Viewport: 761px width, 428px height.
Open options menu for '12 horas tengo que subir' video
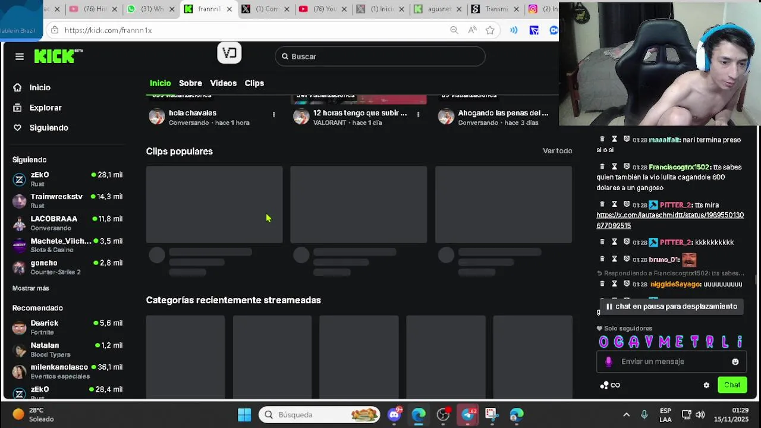pyautogui.click(x=418, y=114)
